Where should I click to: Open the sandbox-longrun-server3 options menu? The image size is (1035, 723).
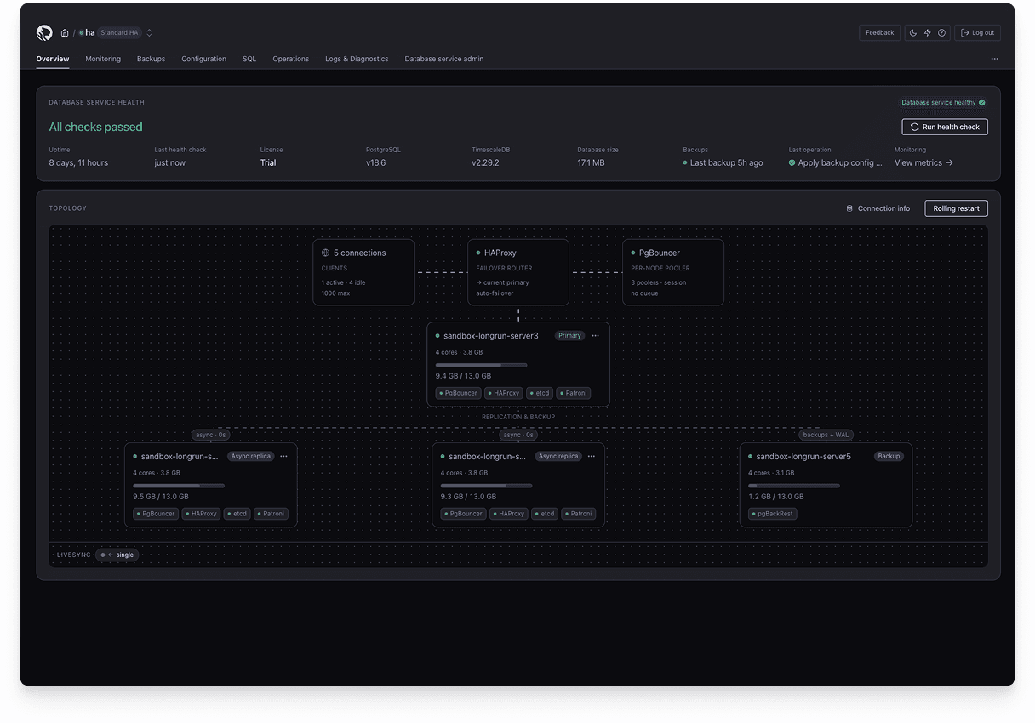click(x=596, y=336)
